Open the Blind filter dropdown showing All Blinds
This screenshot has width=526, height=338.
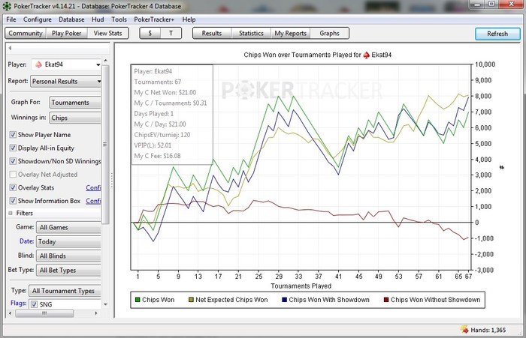click(68, 256)
